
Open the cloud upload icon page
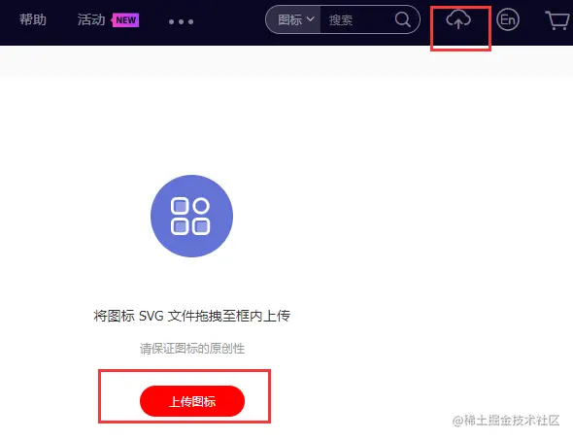[458, 19]
